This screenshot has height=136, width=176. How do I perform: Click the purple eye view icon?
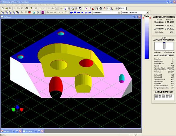click(43, 13)
